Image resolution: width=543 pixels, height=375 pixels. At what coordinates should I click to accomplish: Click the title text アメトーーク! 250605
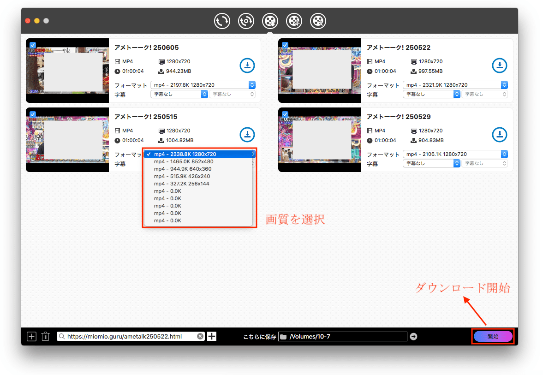coord(147,48)
